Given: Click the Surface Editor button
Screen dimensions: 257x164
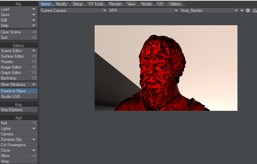Looking at the screenshot, I should click(19, 56).
